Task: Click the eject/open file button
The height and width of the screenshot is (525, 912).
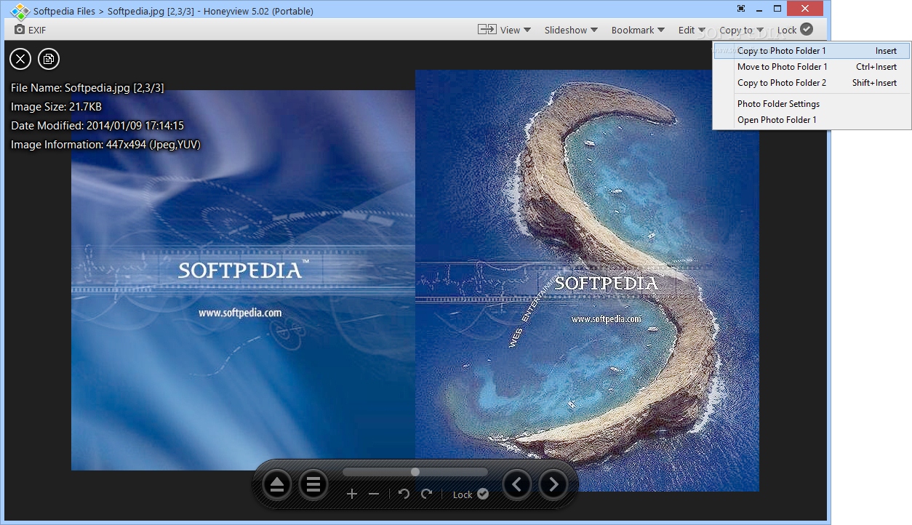Action: click(277, 484)
